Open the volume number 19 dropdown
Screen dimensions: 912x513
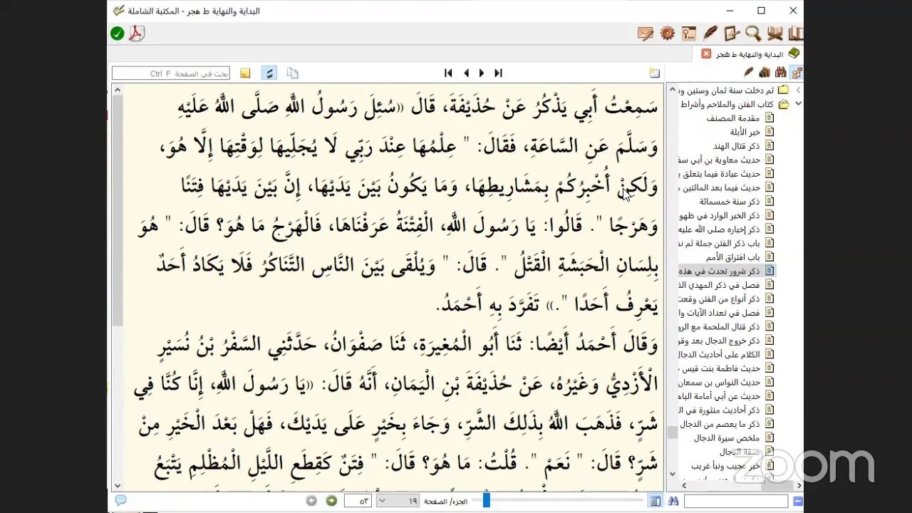click(381, 501)
